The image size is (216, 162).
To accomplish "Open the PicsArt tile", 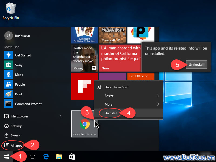I will pyautogui.click(x=141, y=35).
